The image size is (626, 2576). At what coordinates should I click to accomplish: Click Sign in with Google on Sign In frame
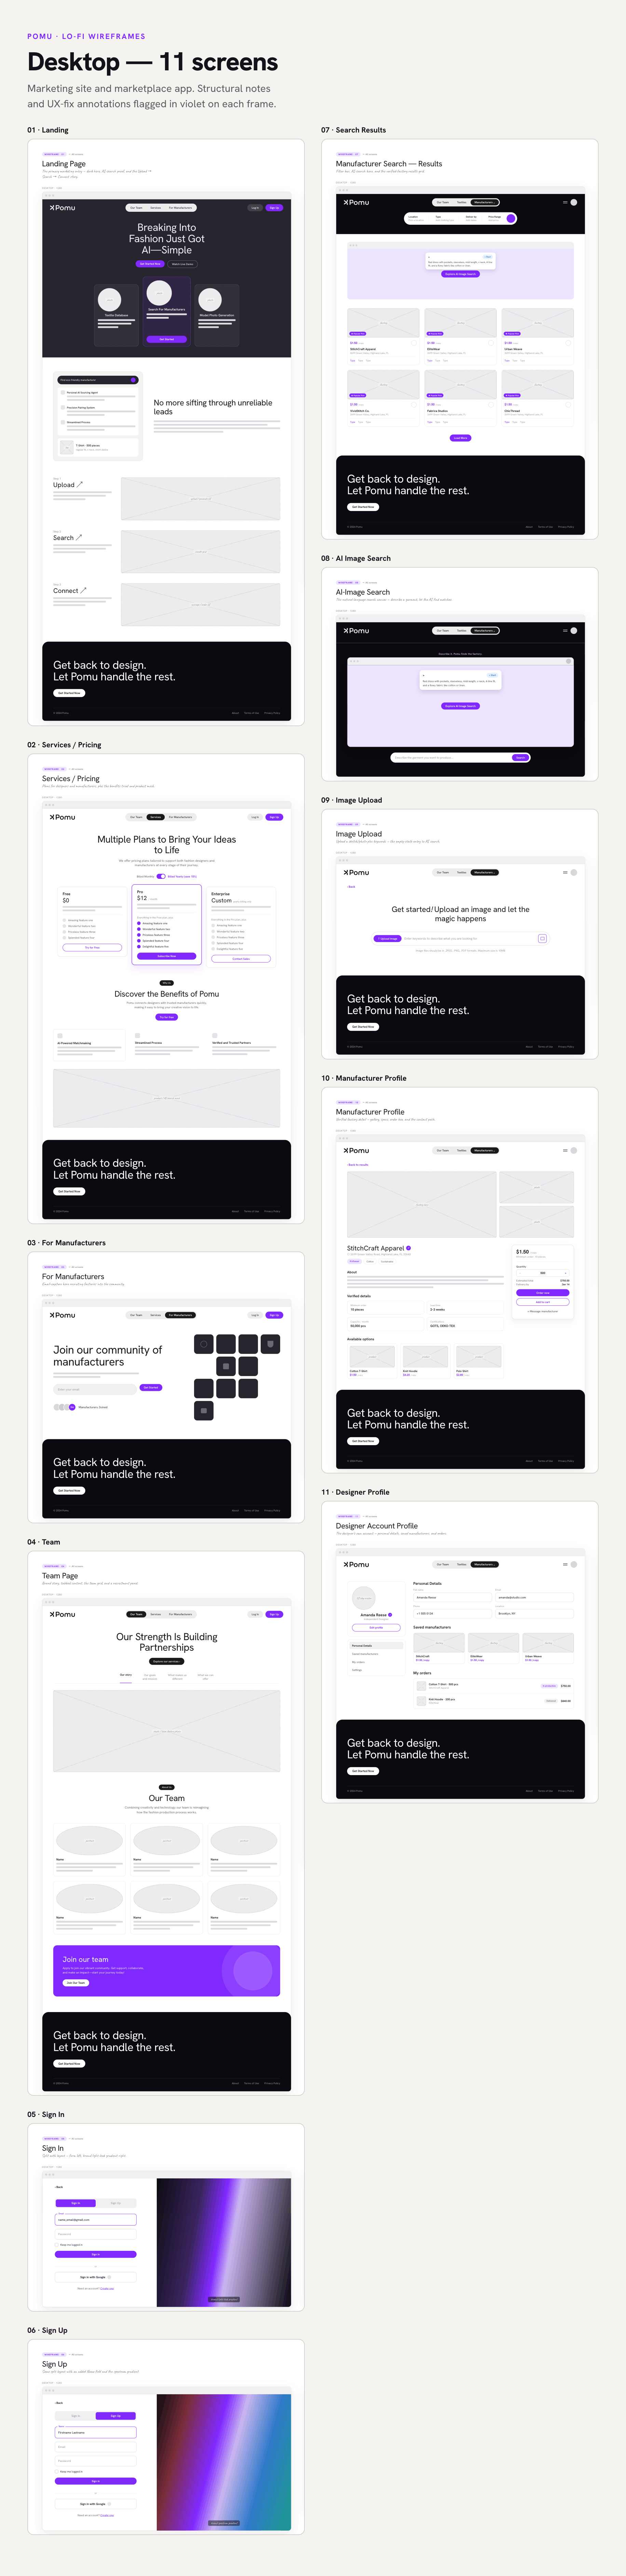point(96,2277)
